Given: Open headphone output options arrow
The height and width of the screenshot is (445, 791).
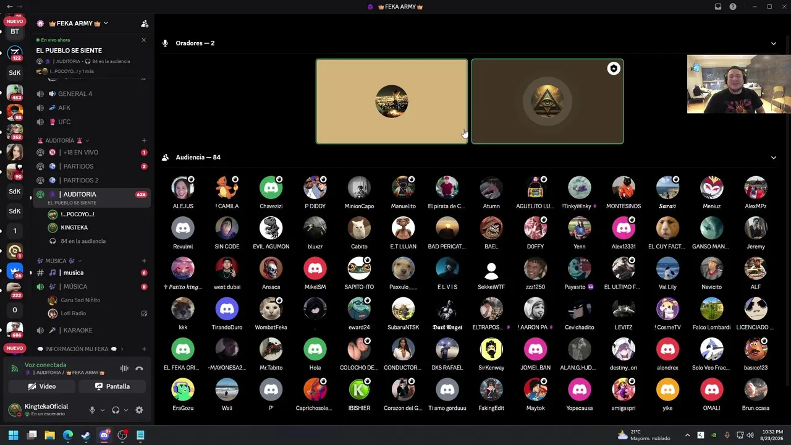Looking at the screenshot, I should (126, 410).
